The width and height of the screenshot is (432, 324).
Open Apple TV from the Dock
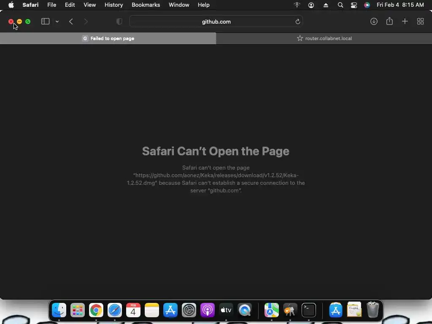pyautogui.click(x=226, y=310)
